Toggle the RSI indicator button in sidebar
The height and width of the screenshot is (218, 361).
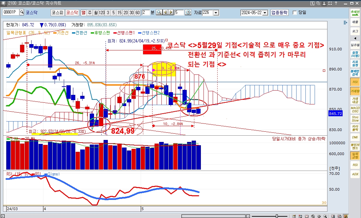coord(355,82)
